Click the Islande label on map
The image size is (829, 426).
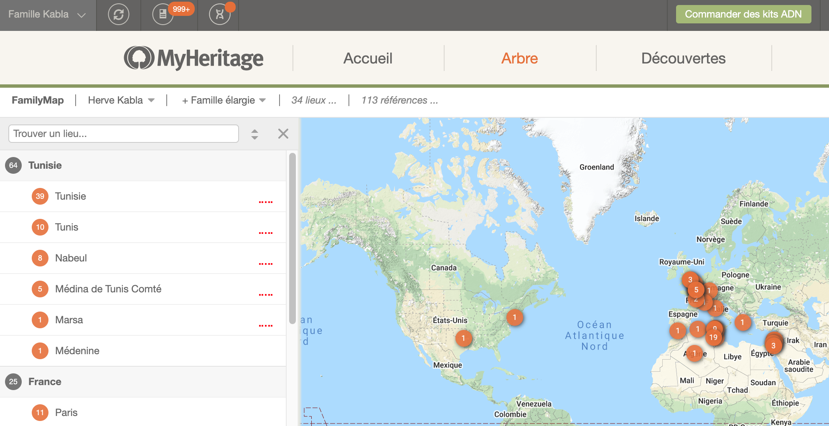tap(647, 218)
